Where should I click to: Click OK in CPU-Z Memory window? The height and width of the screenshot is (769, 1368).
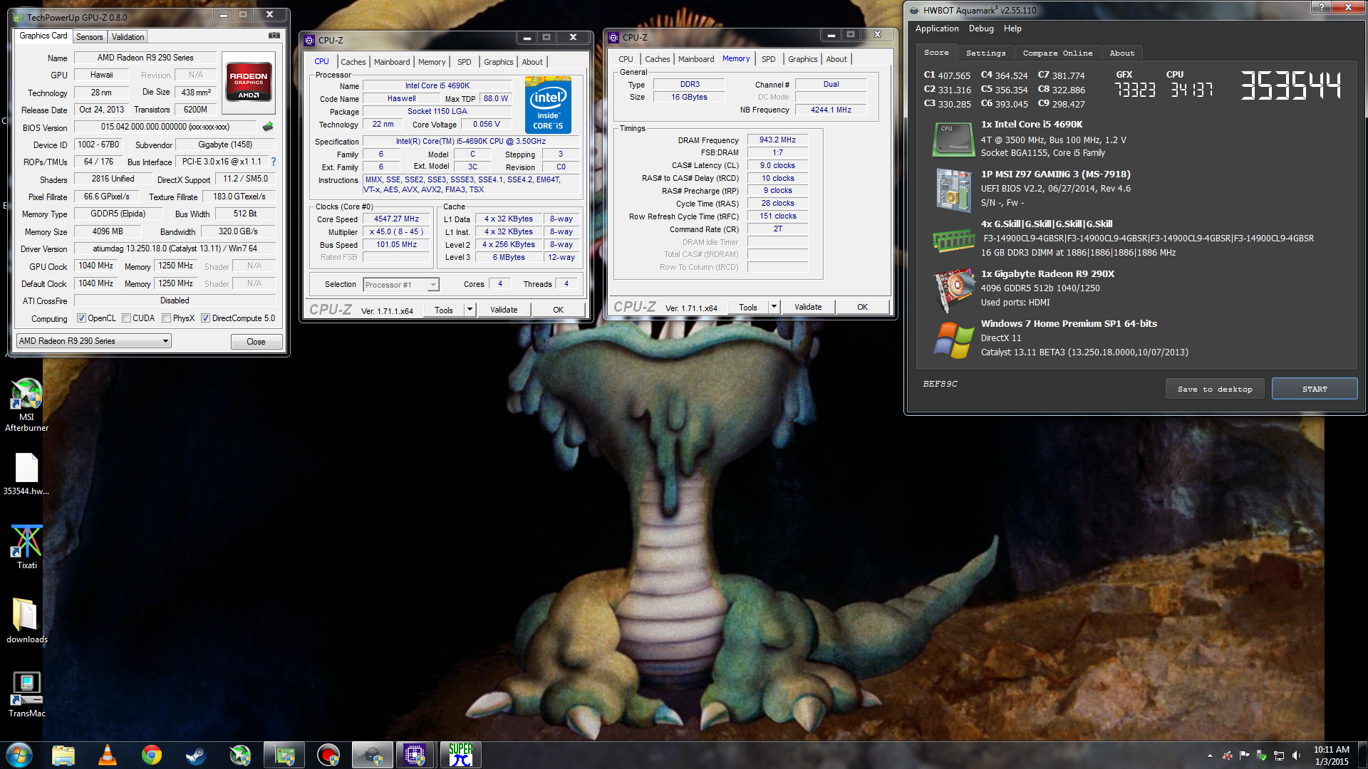tap(862, 307)
